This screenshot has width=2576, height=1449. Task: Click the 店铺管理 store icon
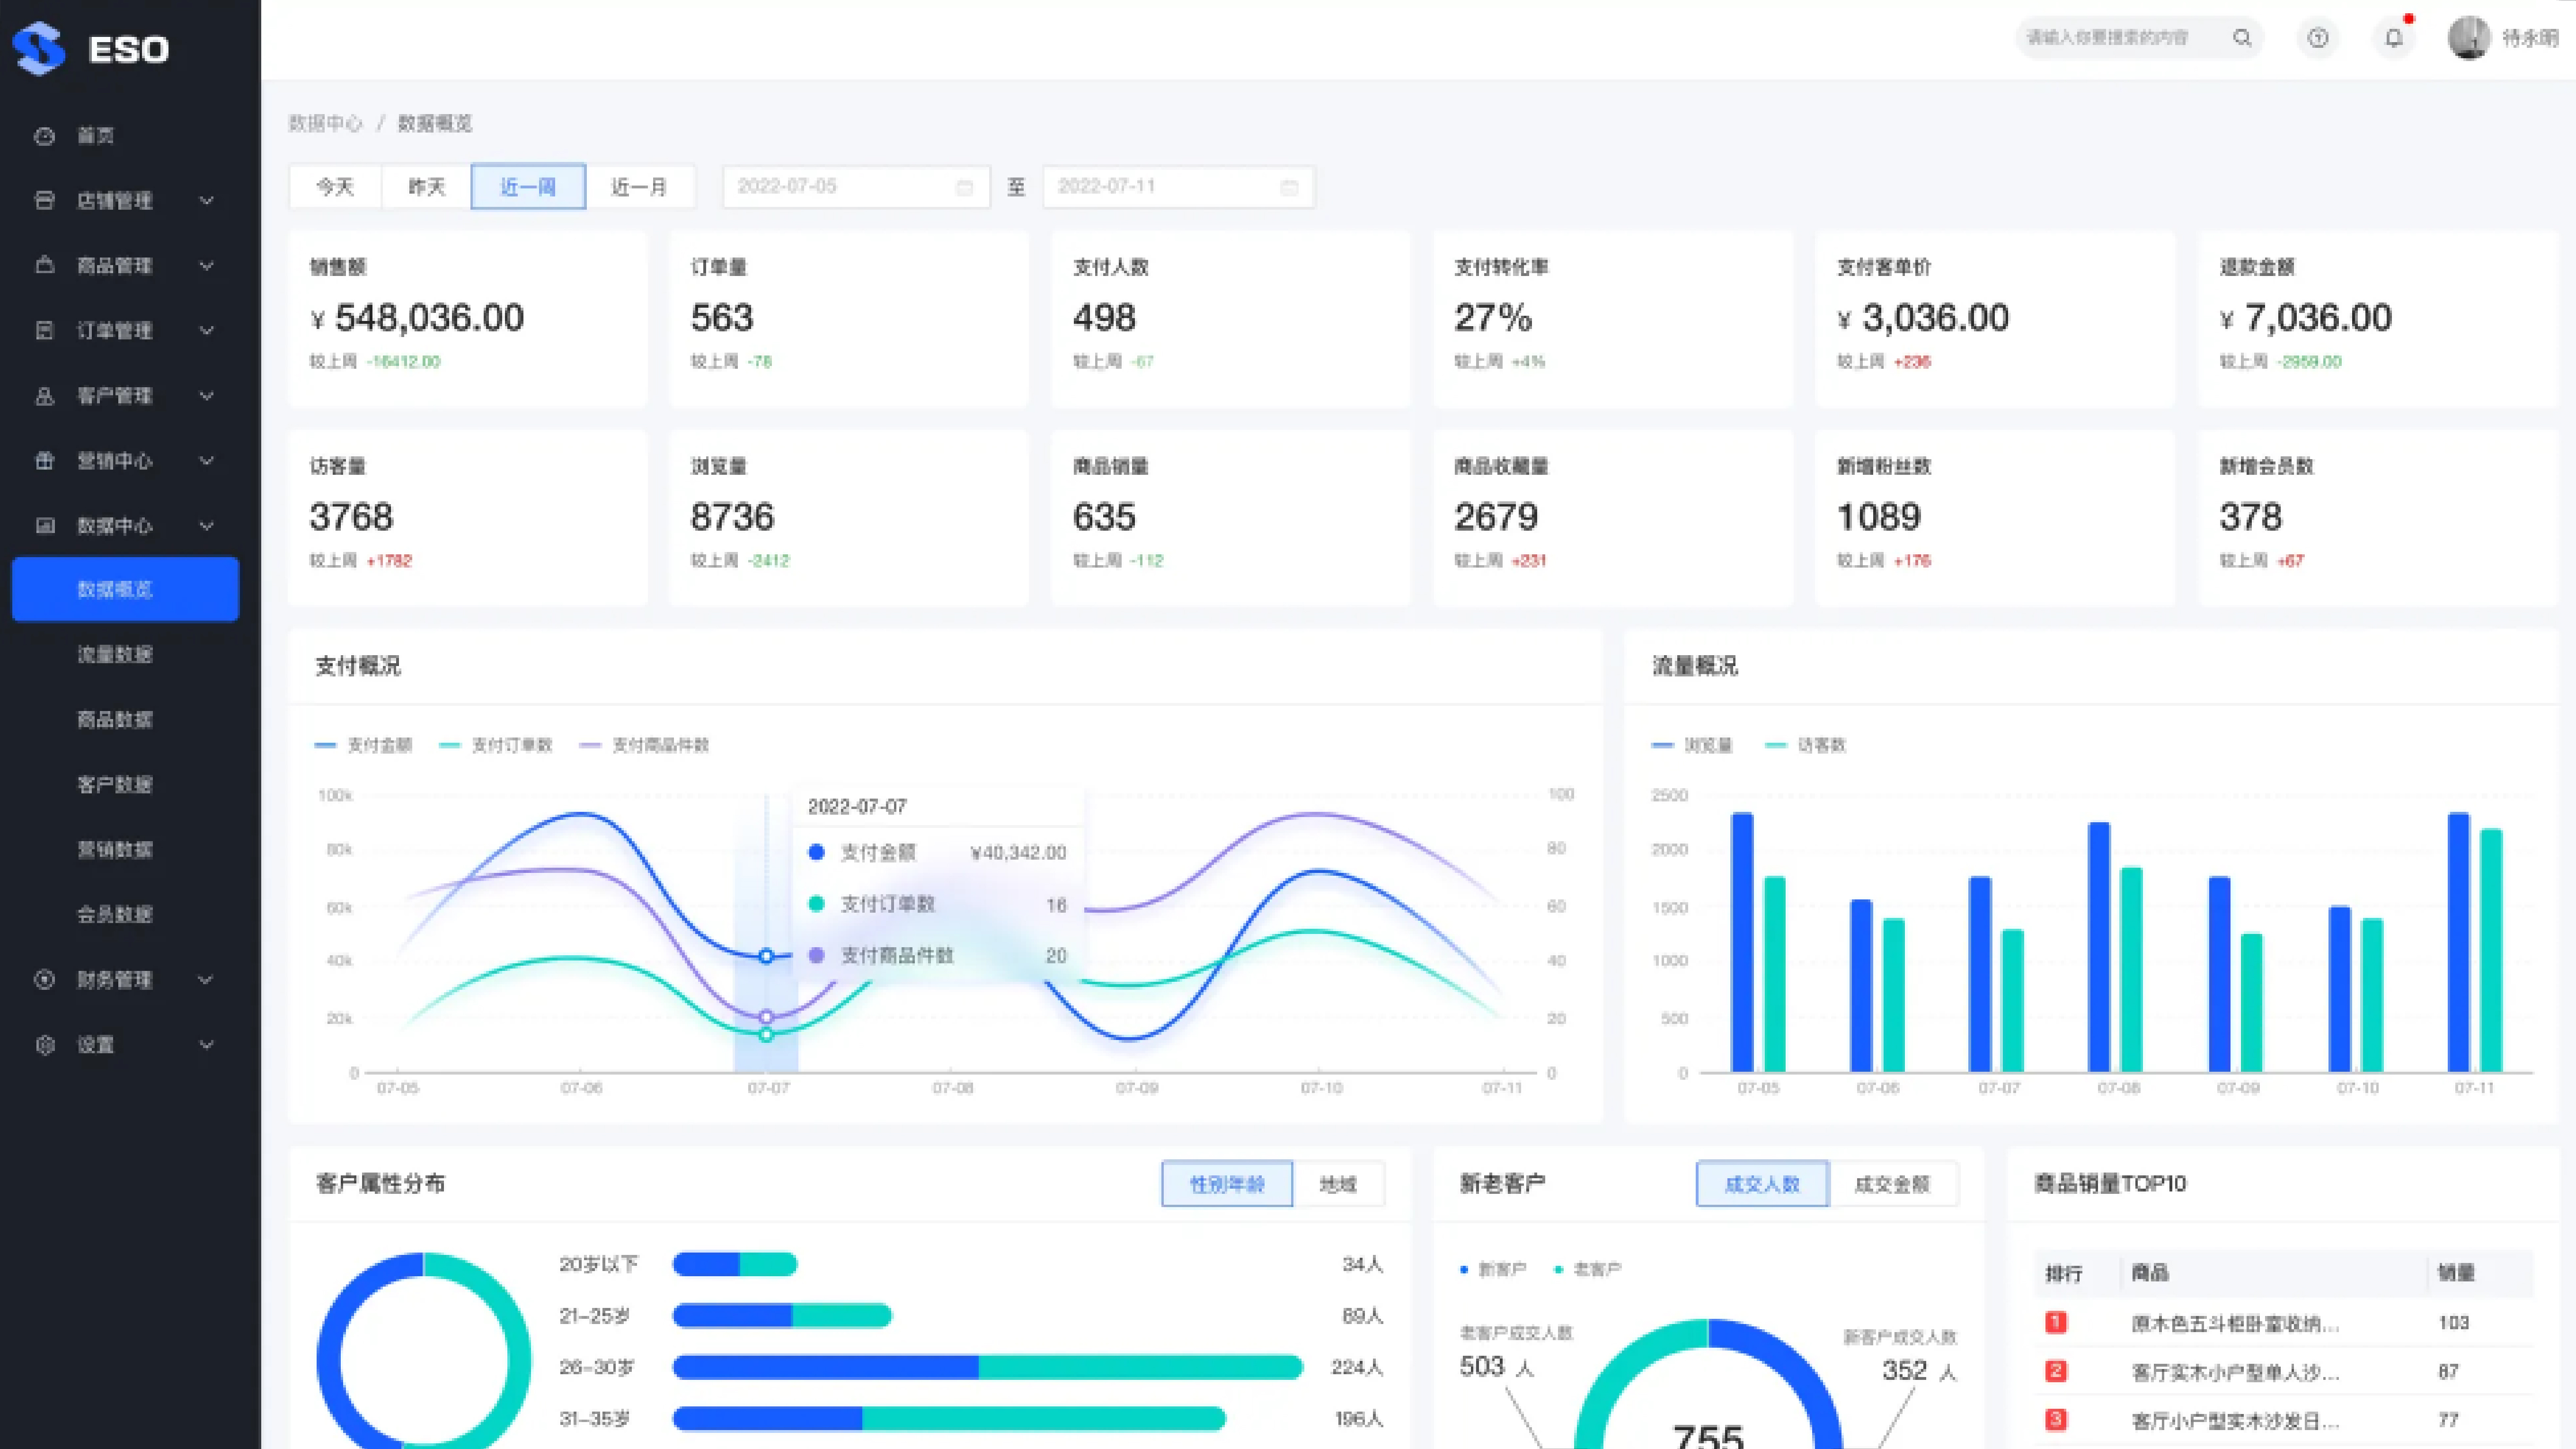click(44, 201)
